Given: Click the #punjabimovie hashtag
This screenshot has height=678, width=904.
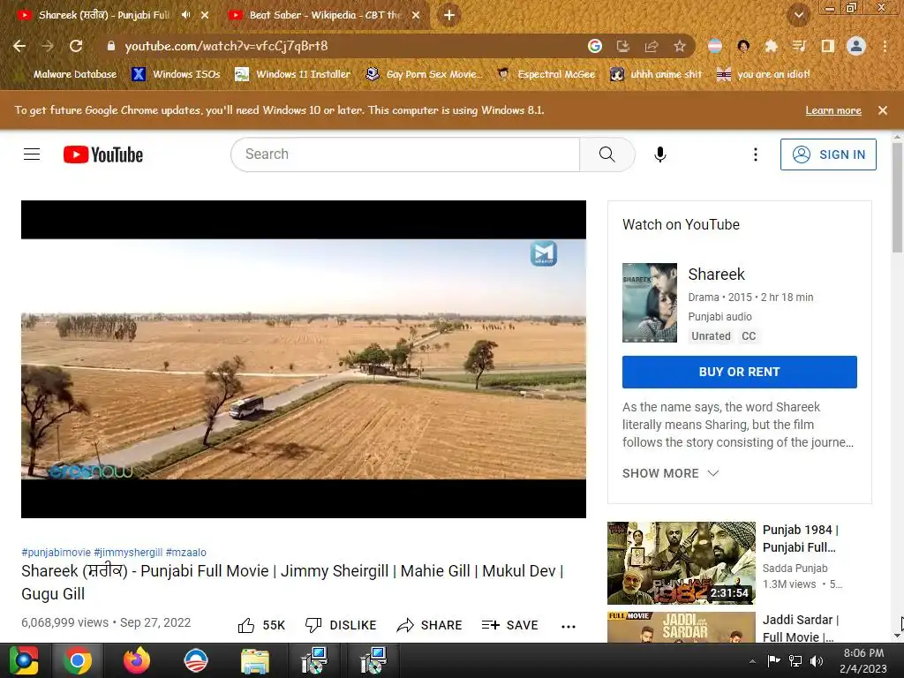Looking at the screenshot, I should click(x=56, y=553).
